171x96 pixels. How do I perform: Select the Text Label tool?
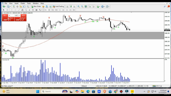click(33, 10)
